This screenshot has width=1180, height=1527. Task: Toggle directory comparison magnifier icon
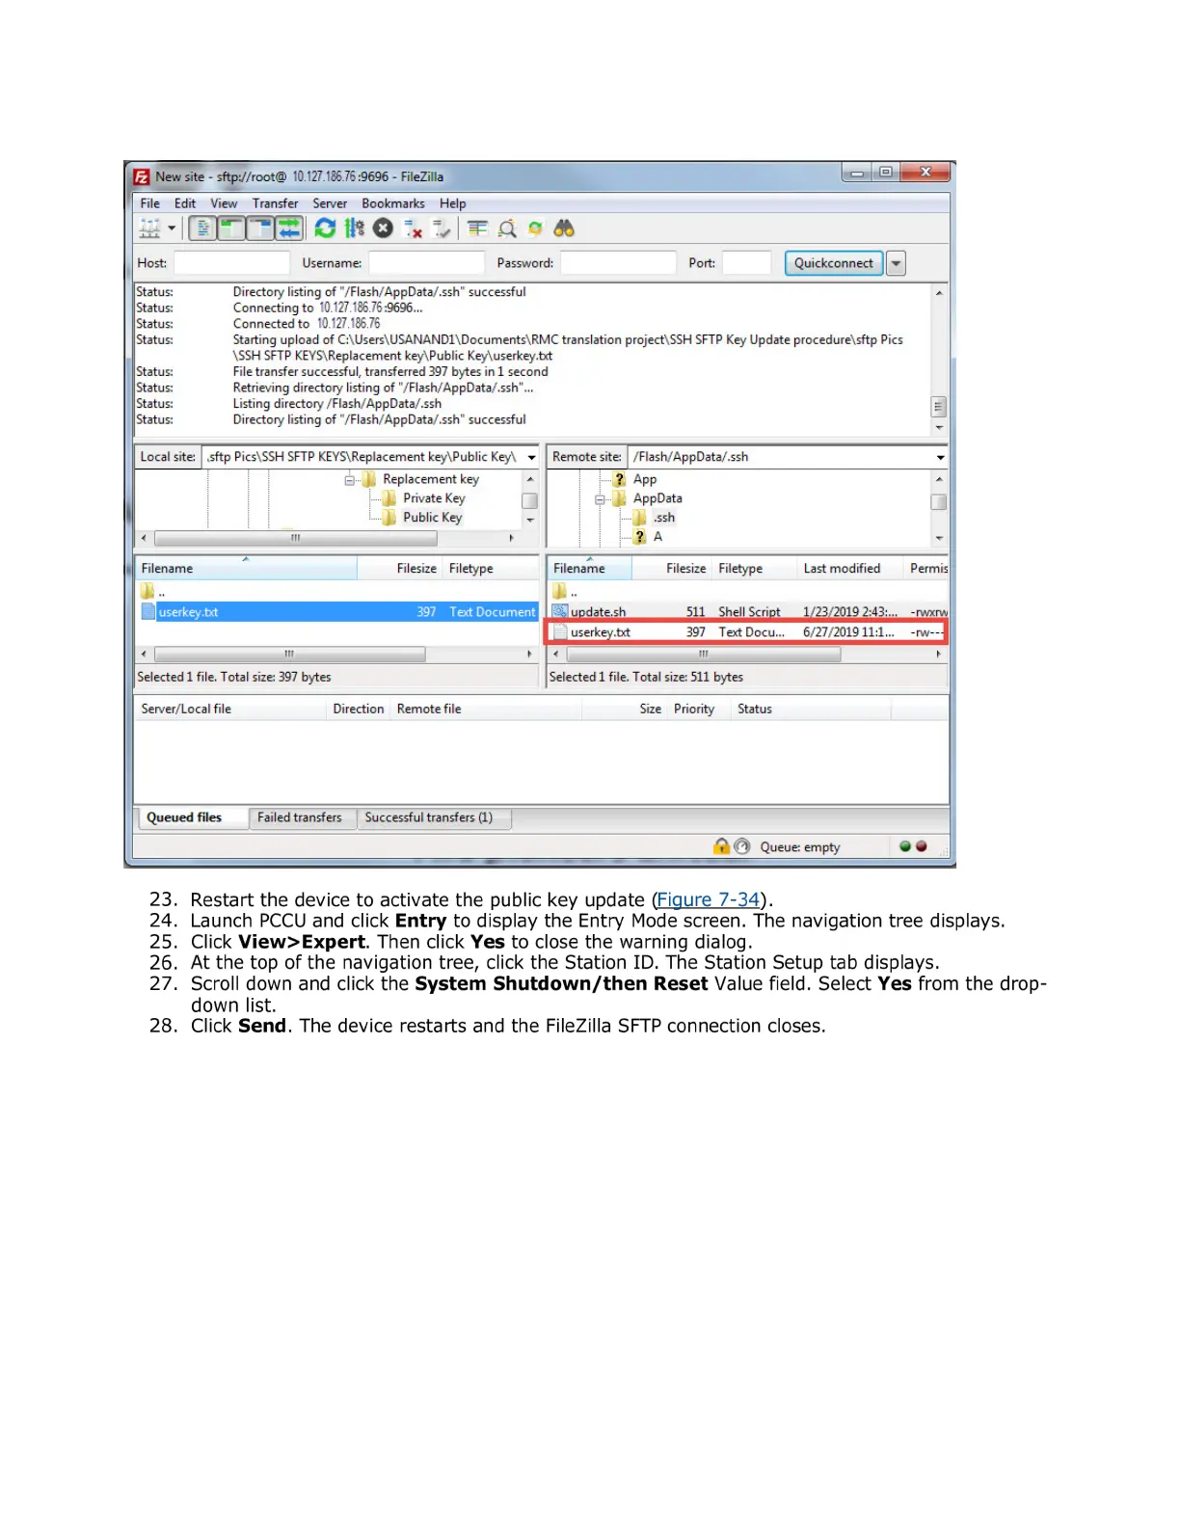[x=507, y=228]
